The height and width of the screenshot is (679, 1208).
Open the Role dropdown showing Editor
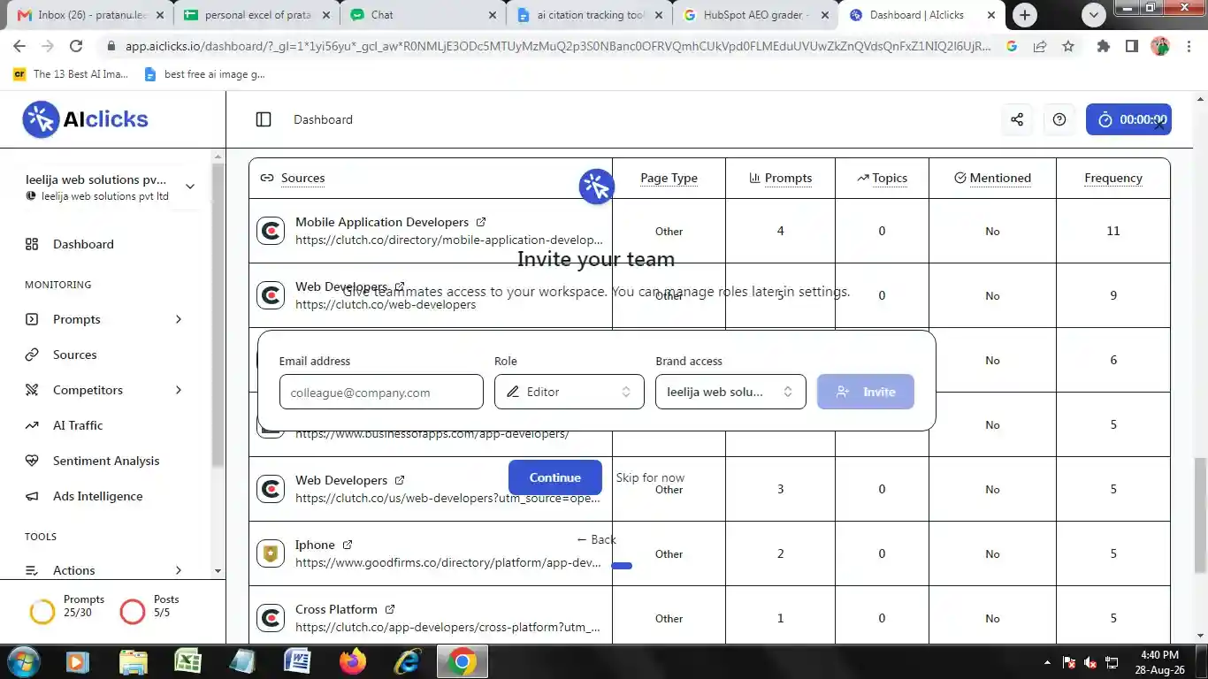[x=569, y=392]
